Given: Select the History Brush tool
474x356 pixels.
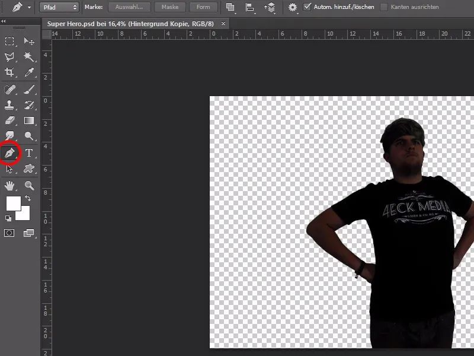Looking at the screenshot, I should (28, 105).
